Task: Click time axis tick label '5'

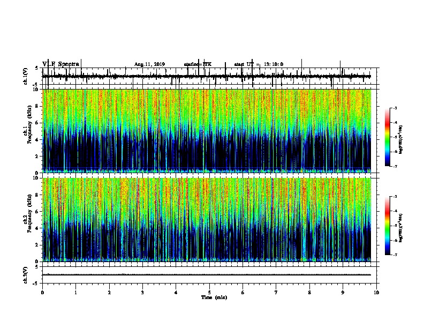Action: coord(209,293)
